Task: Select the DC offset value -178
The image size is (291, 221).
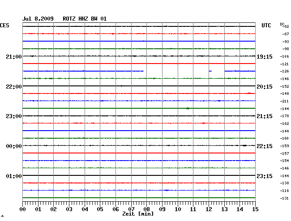Action: click(284, 116)
